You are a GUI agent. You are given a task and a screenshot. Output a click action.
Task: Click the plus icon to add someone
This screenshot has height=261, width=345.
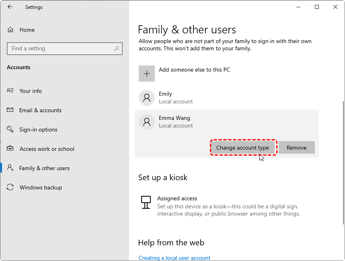pos(147,74)
